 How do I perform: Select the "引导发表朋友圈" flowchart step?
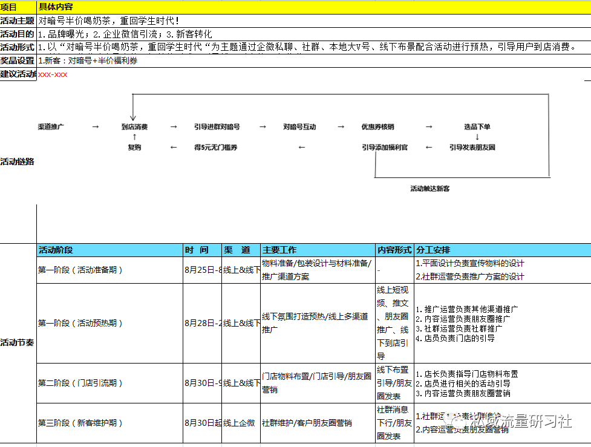pos(472,148)
